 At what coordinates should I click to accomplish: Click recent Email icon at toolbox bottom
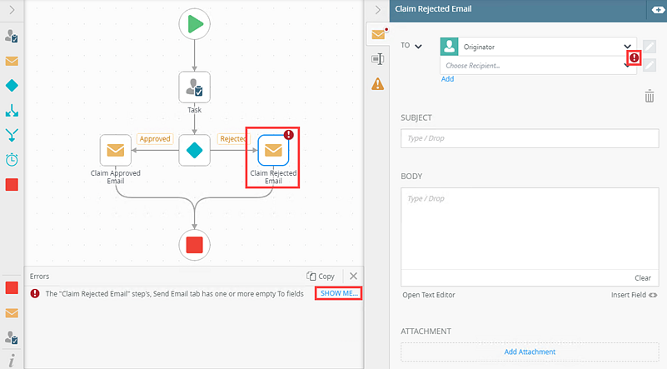point(12,313)
